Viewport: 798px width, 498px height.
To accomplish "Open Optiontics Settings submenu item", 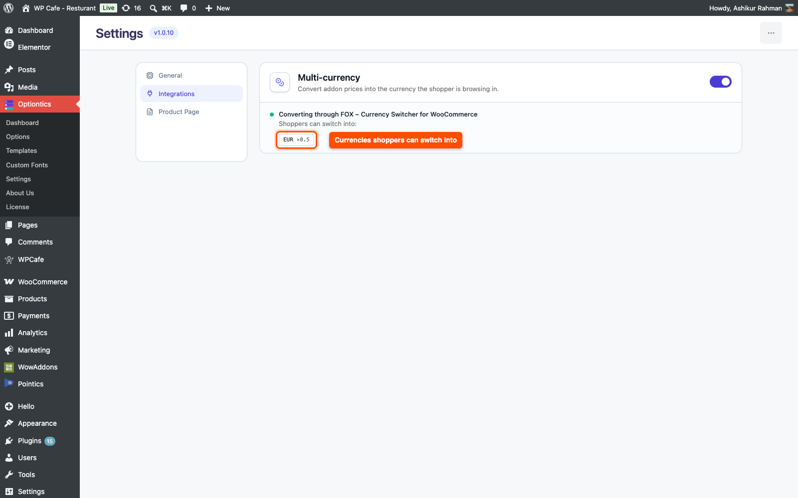I will (x=18, y=179).
